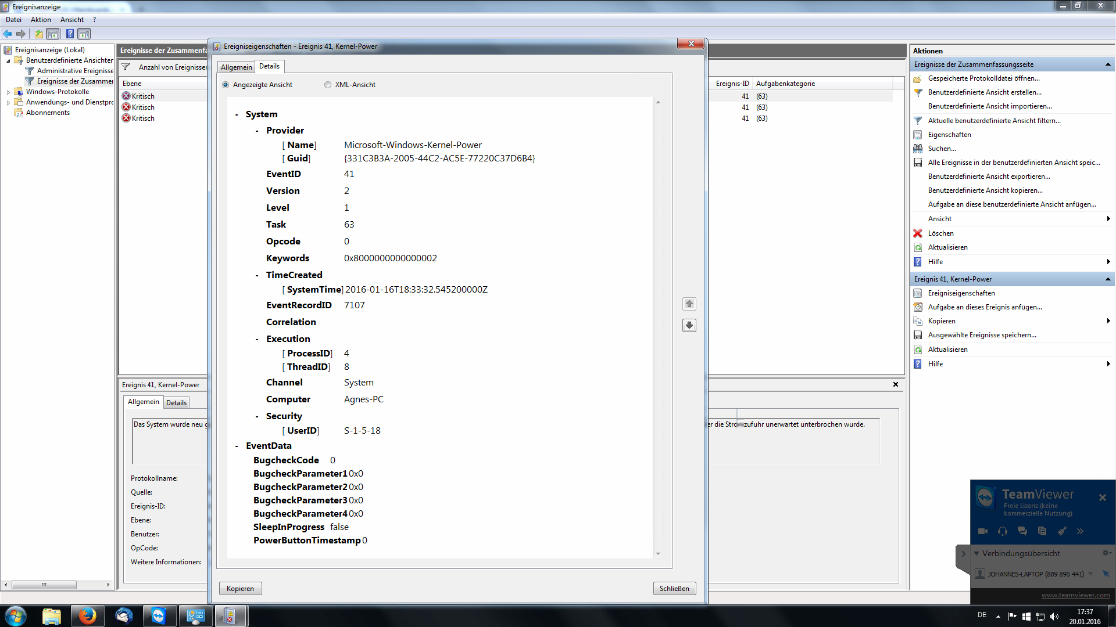
Task: Select the Angezeigte Ansicht radio button
Action: click(x=226, y=85)
